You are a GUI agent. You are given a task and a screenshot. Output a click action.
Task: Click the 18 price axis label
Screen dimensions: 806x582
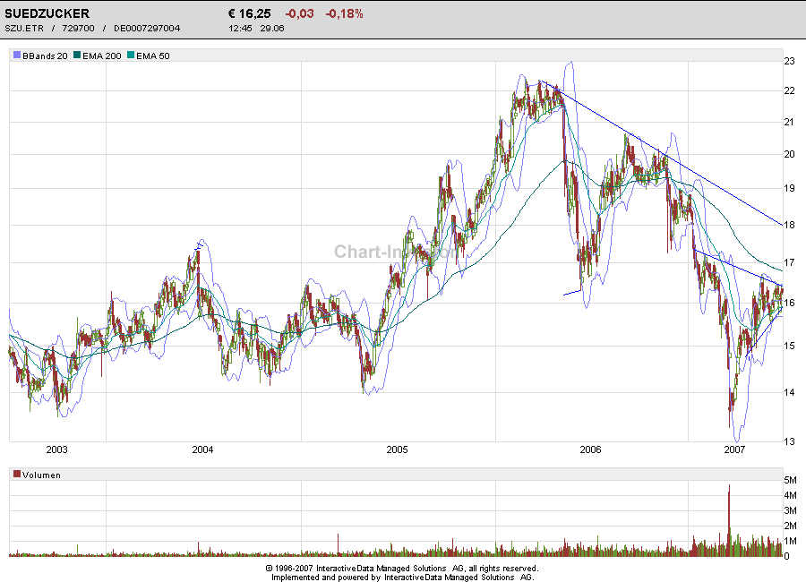click(x=789, y=225)
